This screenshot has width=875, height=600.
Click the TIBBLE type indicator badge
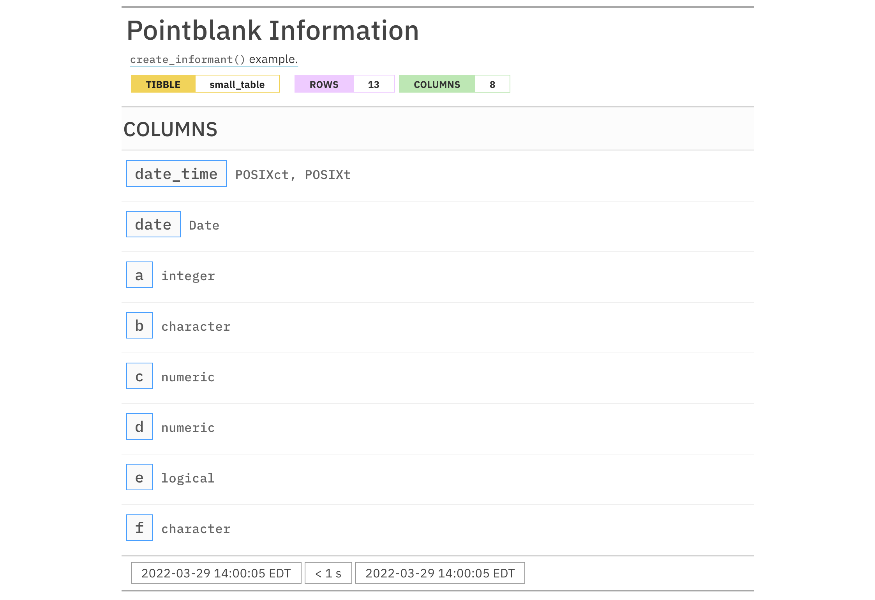click(162, 84)
